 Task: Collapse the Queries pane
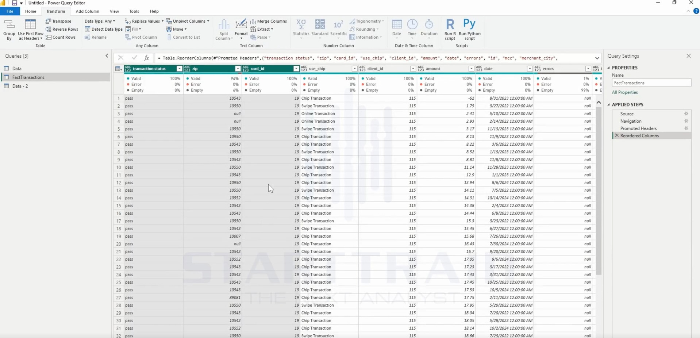coord(107,56)
